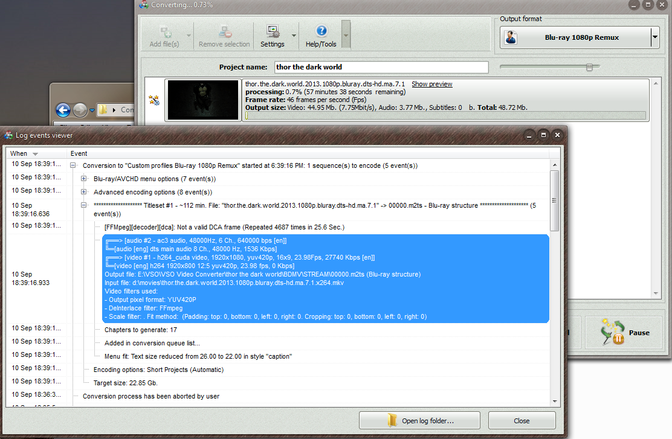The height and width of the screenshot is (439, 672).
Task: Click the Back arrow in the Explorer window
Action: (x=63, y=110)
